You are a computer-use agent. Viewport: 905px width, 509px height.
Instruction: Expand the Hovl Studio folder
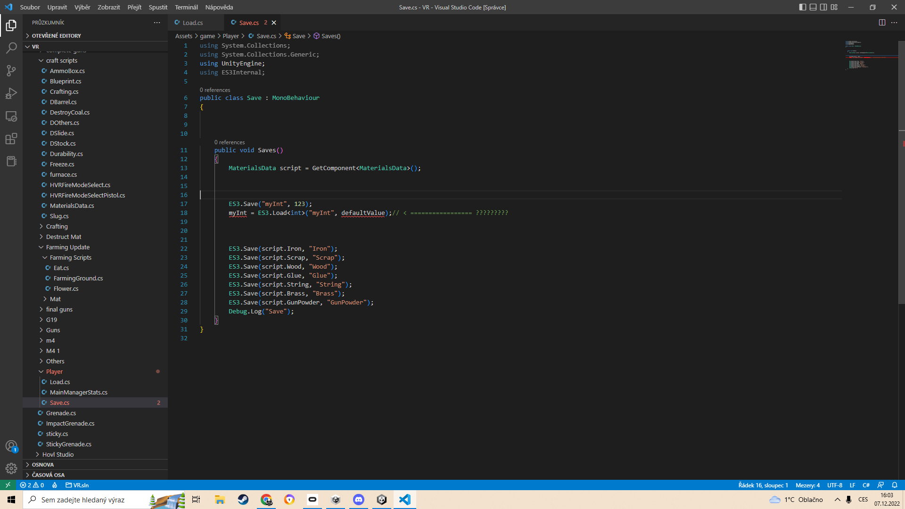(x=95, y=454)
